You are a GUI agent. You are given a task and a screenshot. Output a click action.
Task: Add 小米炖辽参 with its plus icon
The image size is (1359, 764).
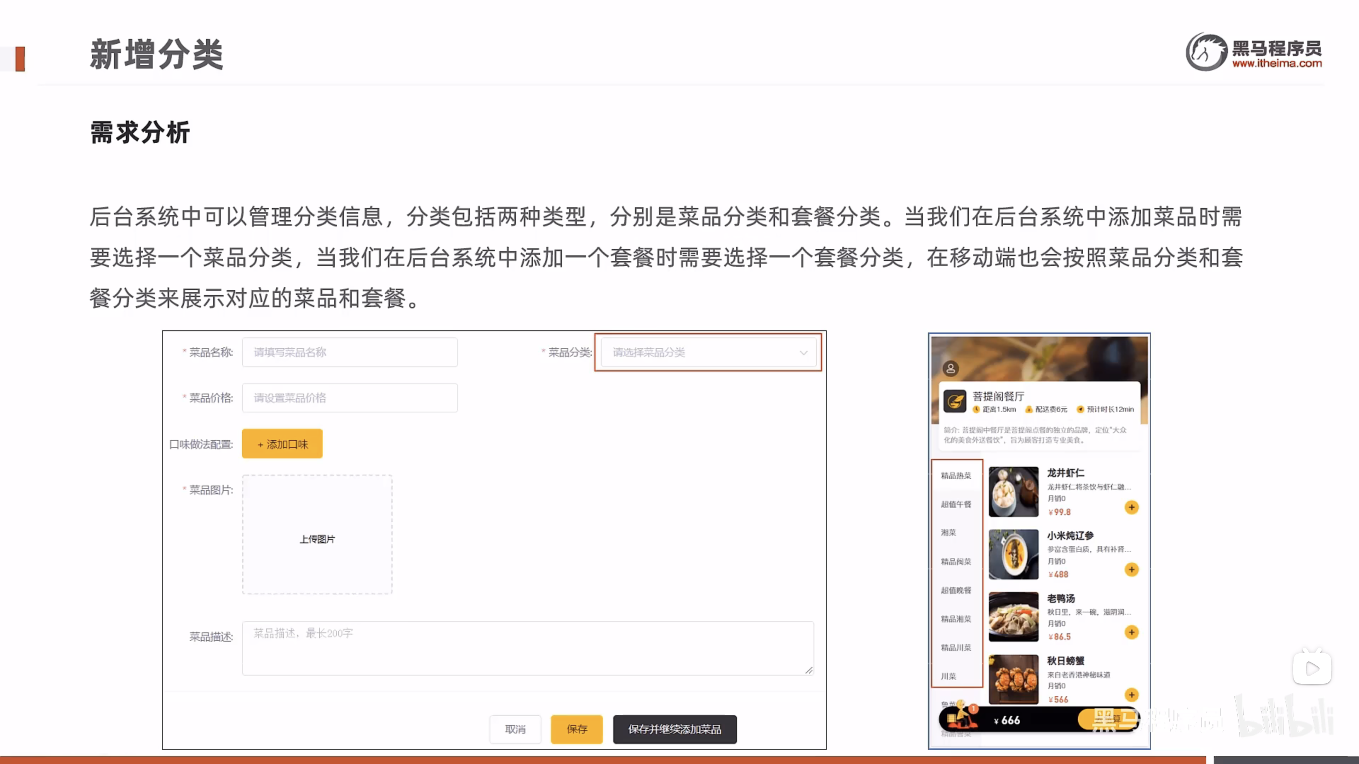[1131, 569]
